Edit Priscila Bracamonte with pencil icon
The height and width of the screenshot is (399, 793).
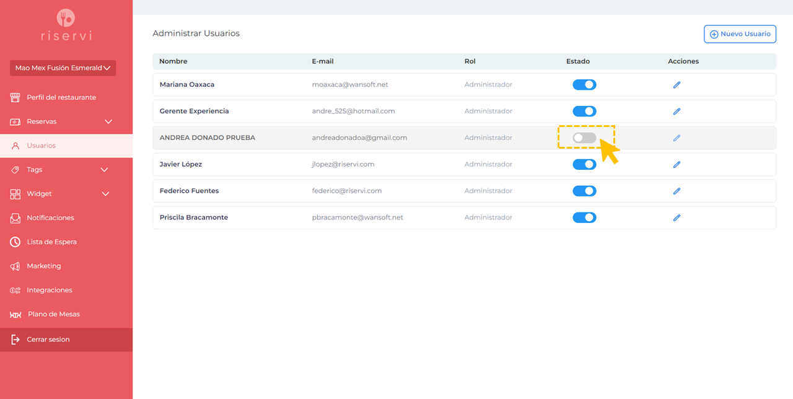coord(677,218)
